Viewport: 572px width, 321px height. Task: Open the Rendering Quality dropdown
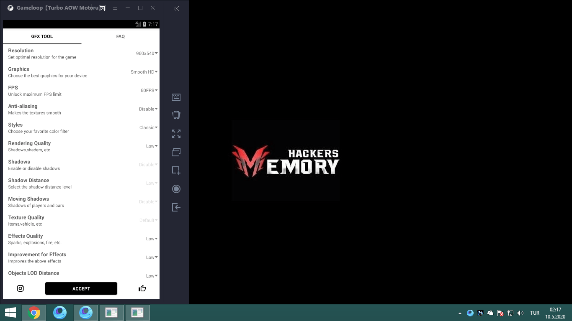click(x=152, y=146)
